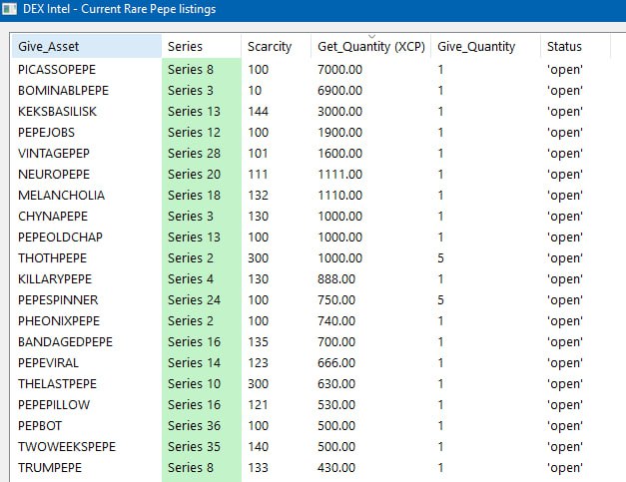This screenshot has width=626, height=482.
Task: Select the PEPEPILLOW asset cell
Action: tap(54, 404)
